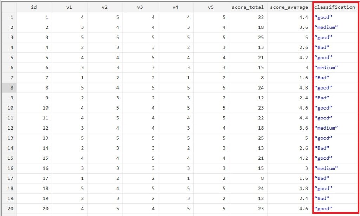Screen dimensions: 360x216
Task: Select the score_total column header
Action: coord(247,7)
